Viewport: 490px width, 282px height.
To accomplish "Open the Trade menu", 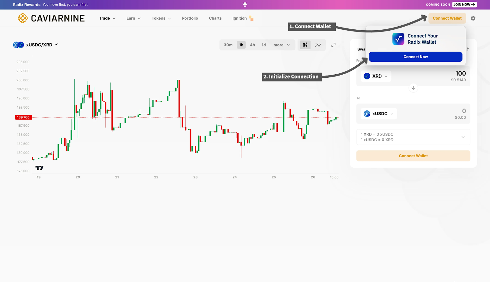I will coord(107,18).
